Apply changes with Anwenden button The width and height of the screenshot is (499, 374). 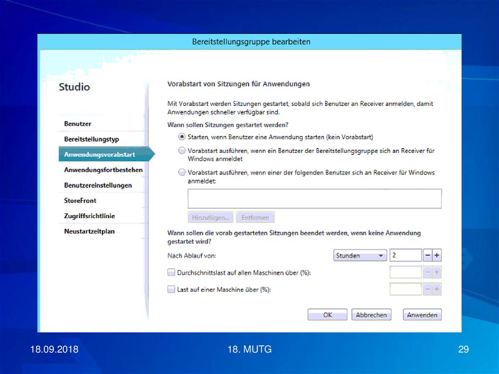[x=422, y=315]
